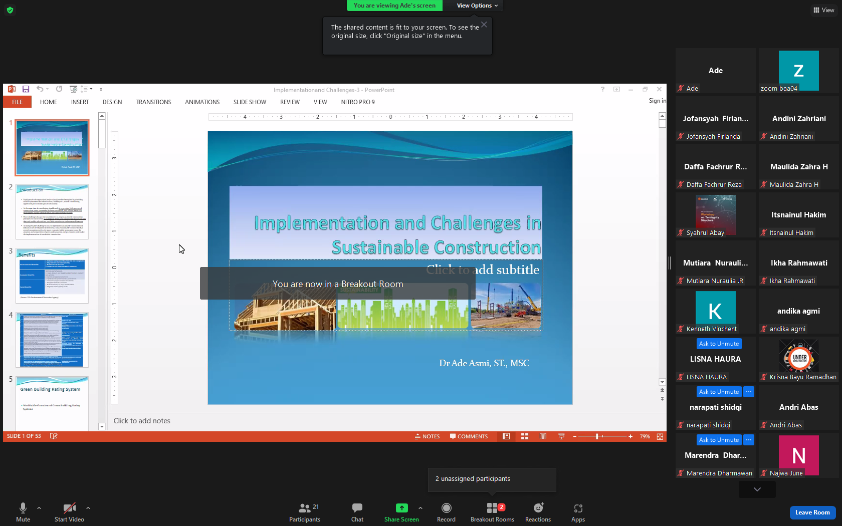Expand the audio settings arrow beside Mute
Screen dimensions: 842x526
click(39, 508)
